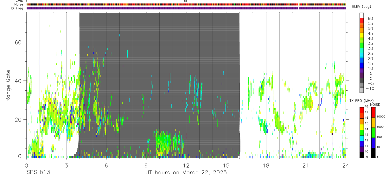This screenshot has width=389, height=179.
Task: Click the x-axis hour tick '18'
Action: [x=266, y=165]
